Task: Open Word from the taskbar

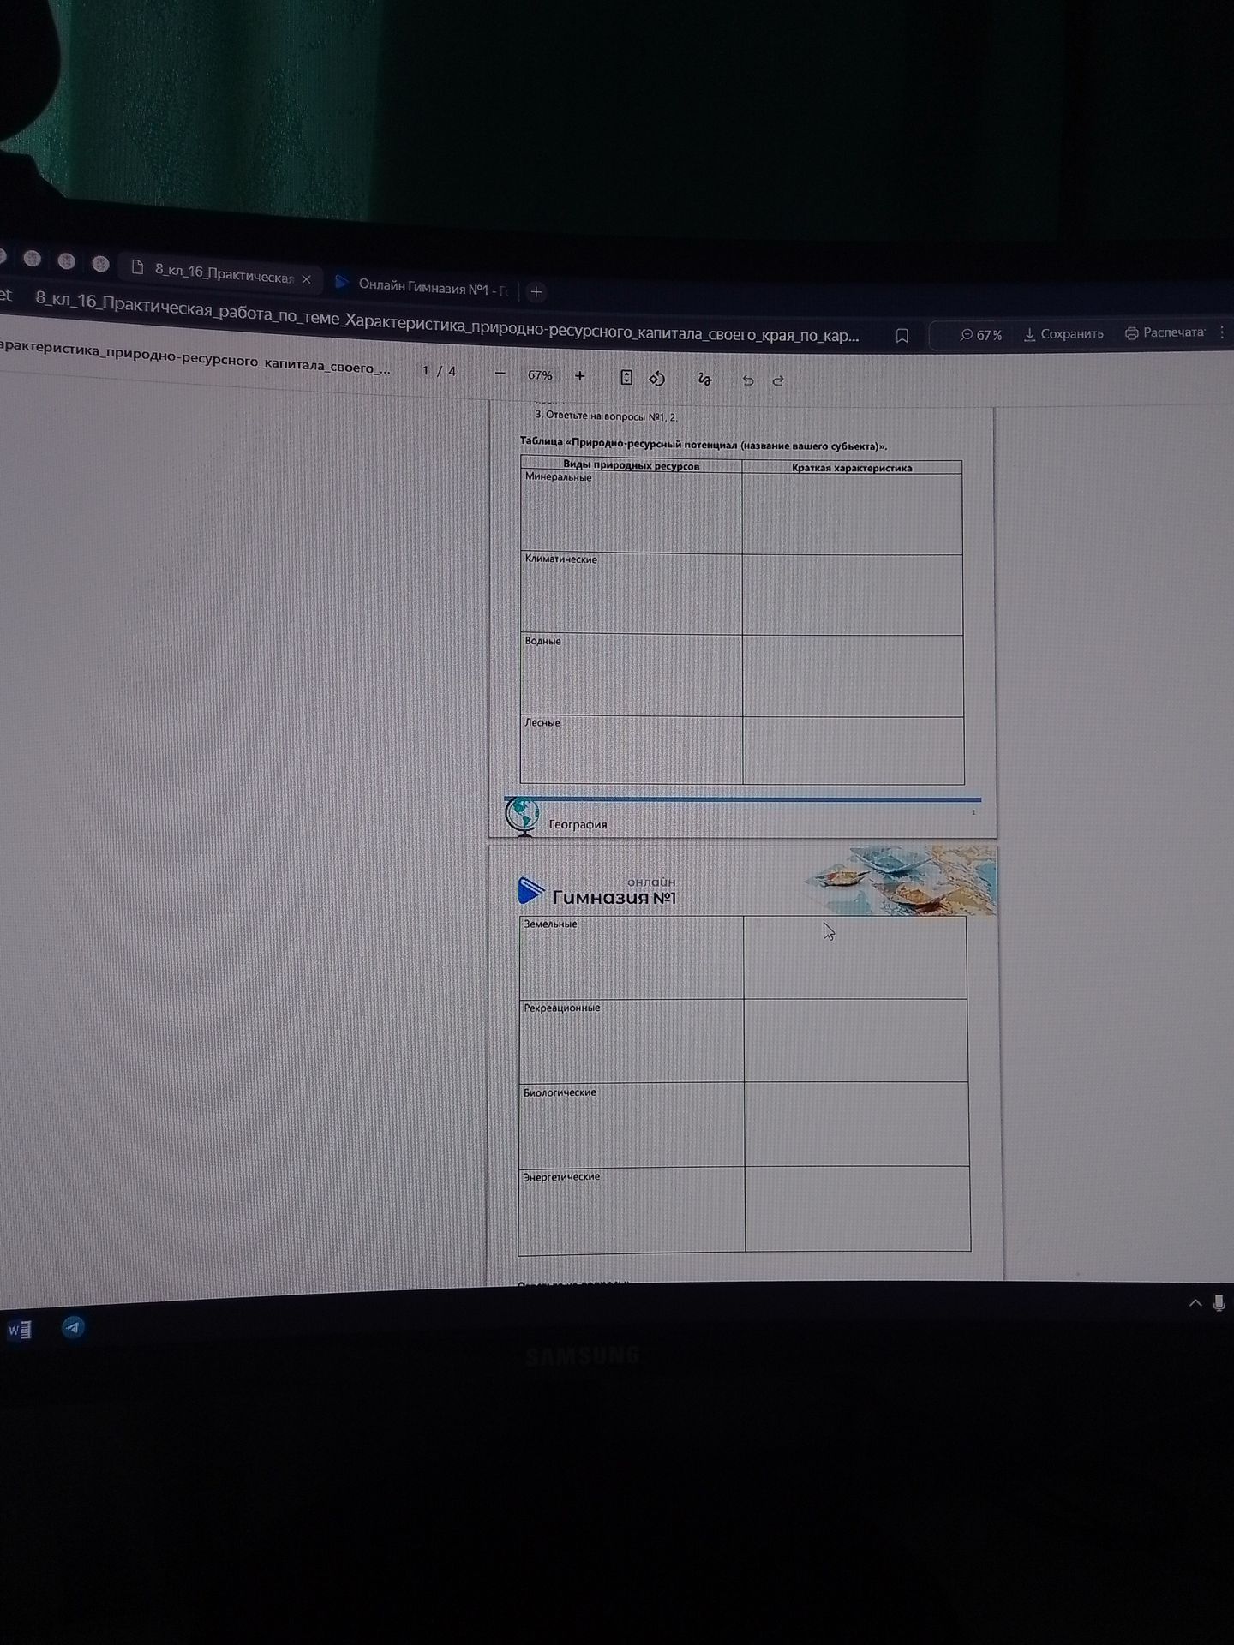Action: 19,1331
